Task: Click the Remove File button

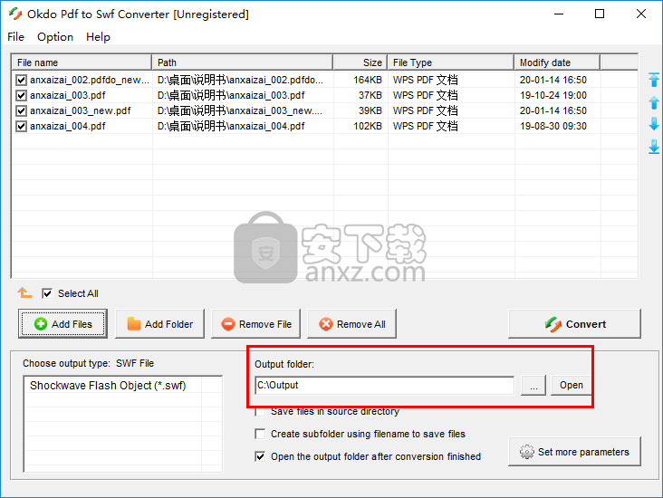Action: coord(255,324)
